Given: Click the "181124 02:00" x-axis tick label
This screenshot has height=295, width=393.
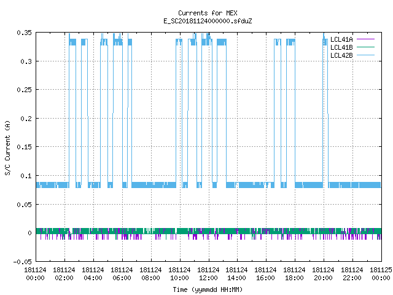Looking at the screenshot, I should 64,274.
